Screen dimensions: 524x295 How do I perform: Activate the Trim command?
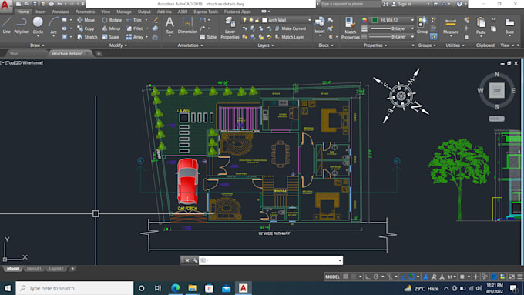click(x=134, y=20)
